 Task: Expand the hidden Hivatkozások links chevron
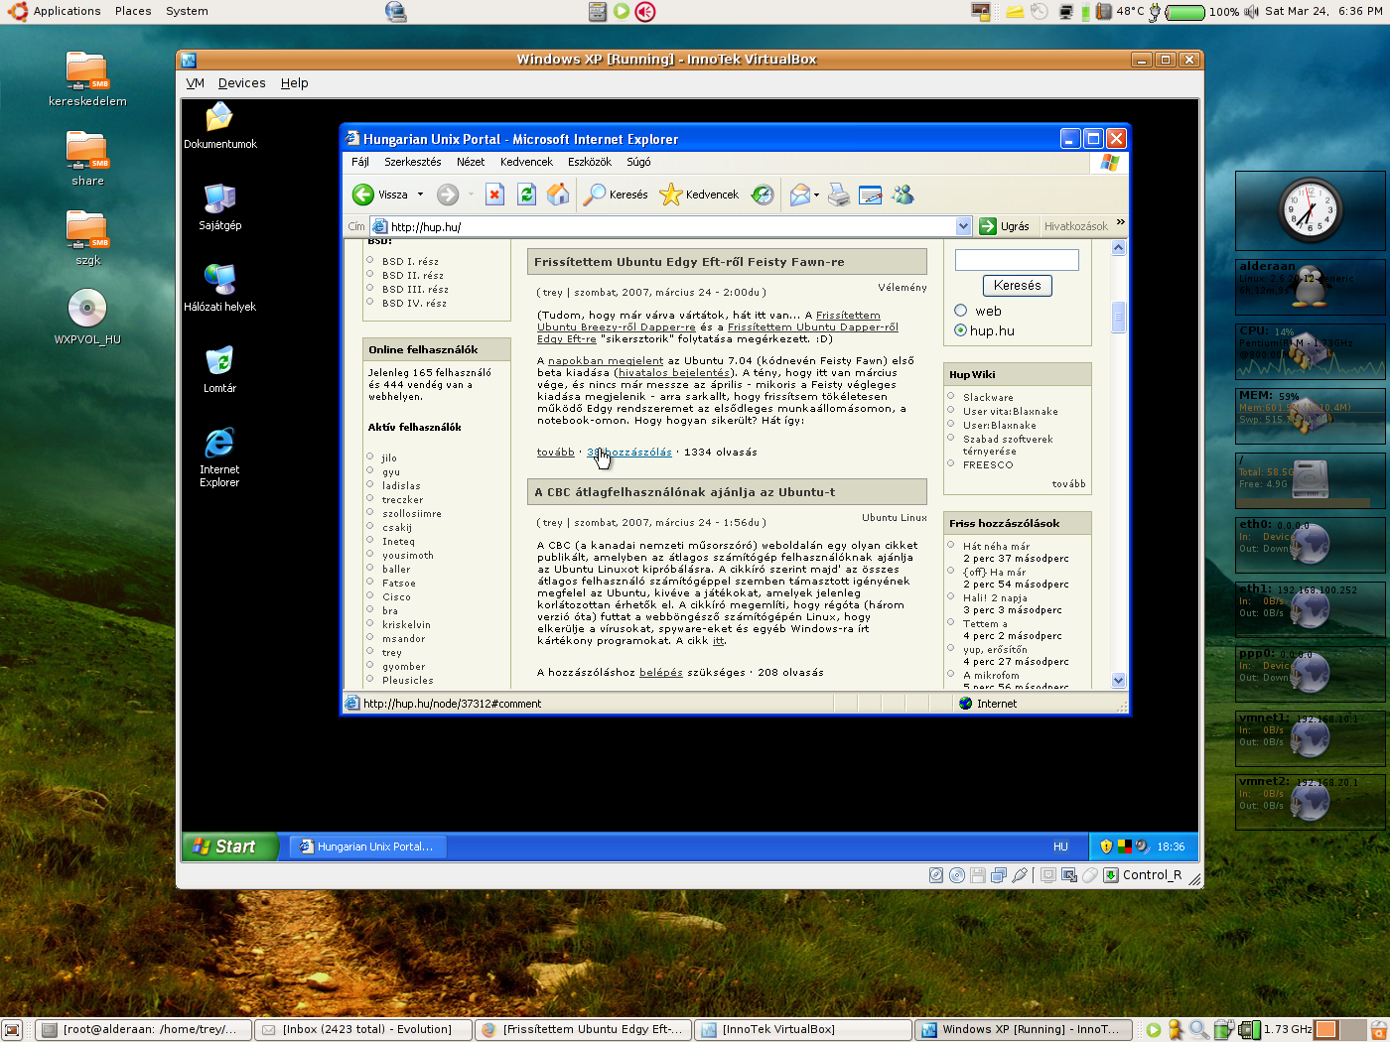1120,222
